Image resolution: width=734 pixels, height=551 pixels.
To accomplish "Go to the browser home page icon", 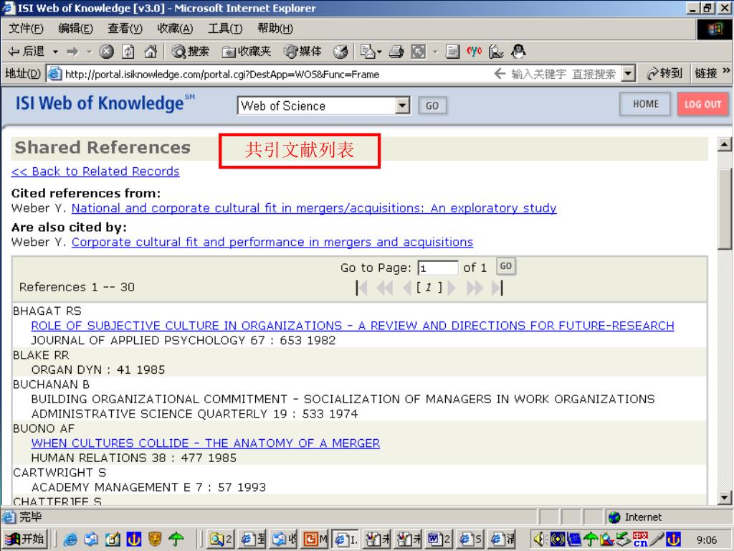I will click(x=151, y=52).
